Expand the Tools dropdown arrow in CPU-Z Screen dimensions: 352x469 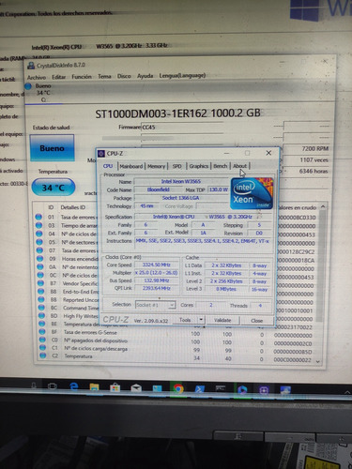[x=201, y=320]
